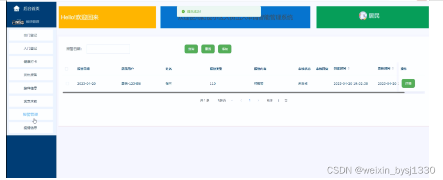Click the 前往 page number input box
The height and width of the screenshot is (180, 443).
coord(279,100)
